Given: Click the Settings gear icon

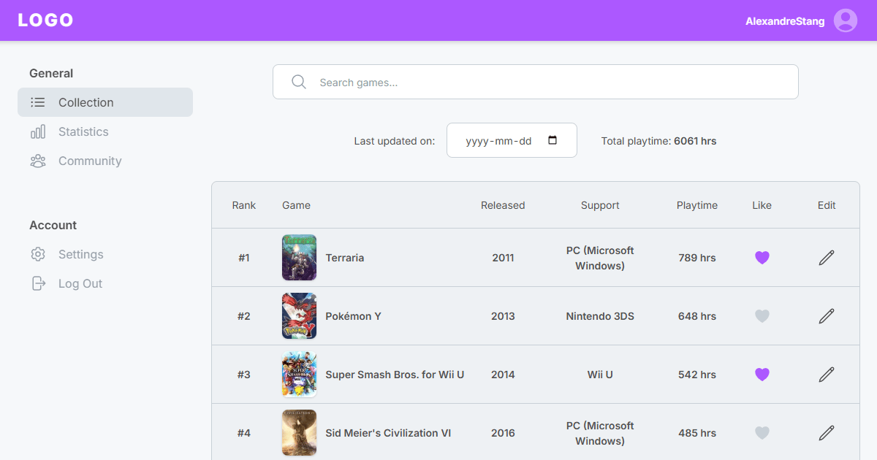Looking at the screenshot, I should coord(38,254).
